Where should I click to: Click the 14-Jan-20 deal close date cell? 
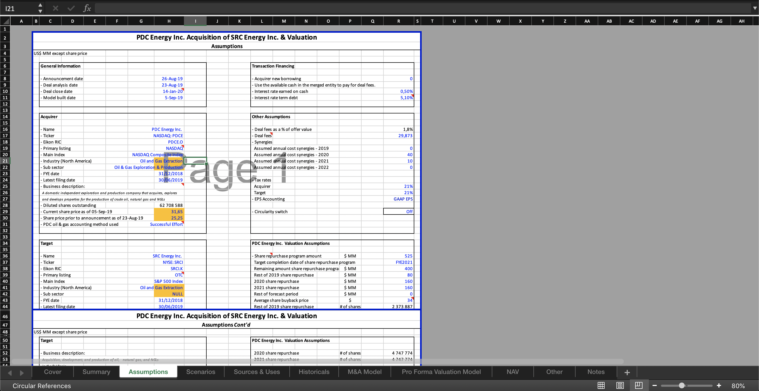tap(169, 91)
